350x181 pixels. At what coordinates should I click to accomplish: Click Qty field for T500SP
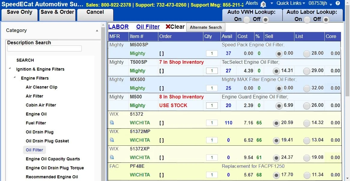(212, 71)
